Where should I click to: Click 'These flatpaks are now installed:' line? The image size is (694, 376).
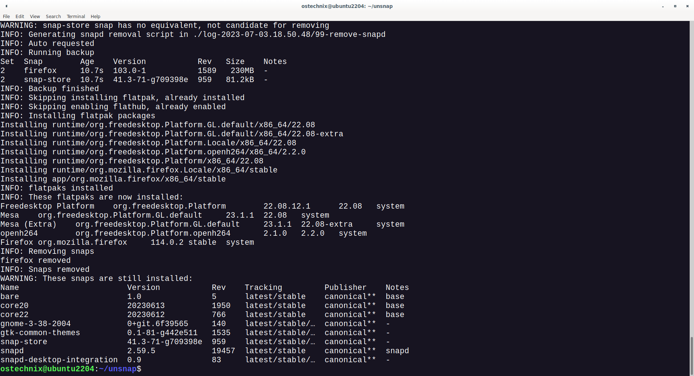[92, 197]
